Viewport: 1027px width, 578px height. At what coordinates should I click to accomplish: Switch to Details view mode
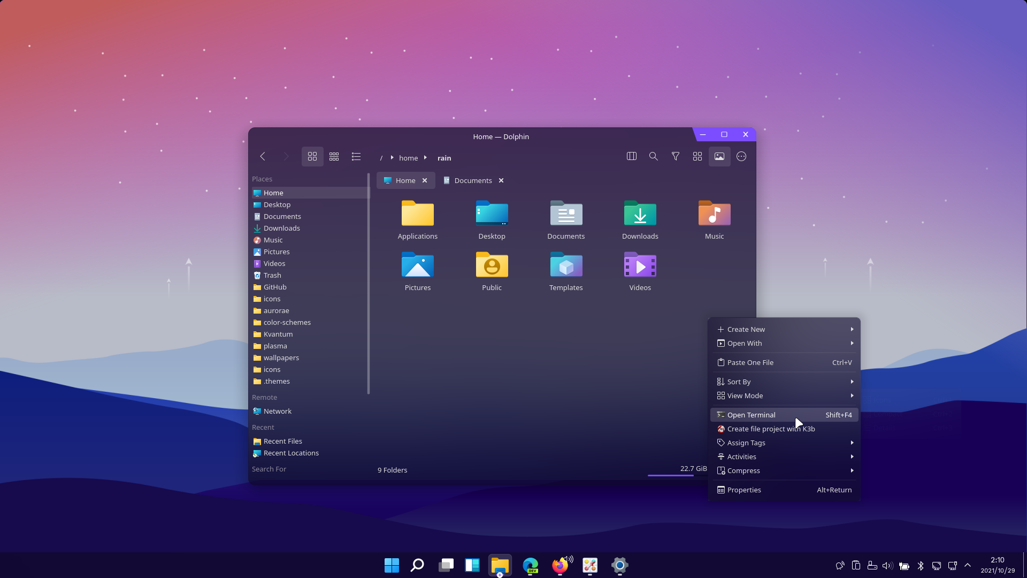(x=356, y=156)
